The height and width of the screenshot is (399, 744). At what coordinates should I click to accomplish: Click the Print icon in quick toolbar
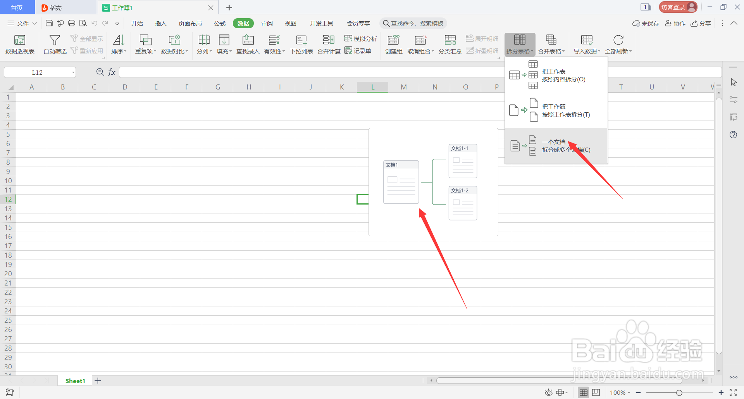(72, 23)
